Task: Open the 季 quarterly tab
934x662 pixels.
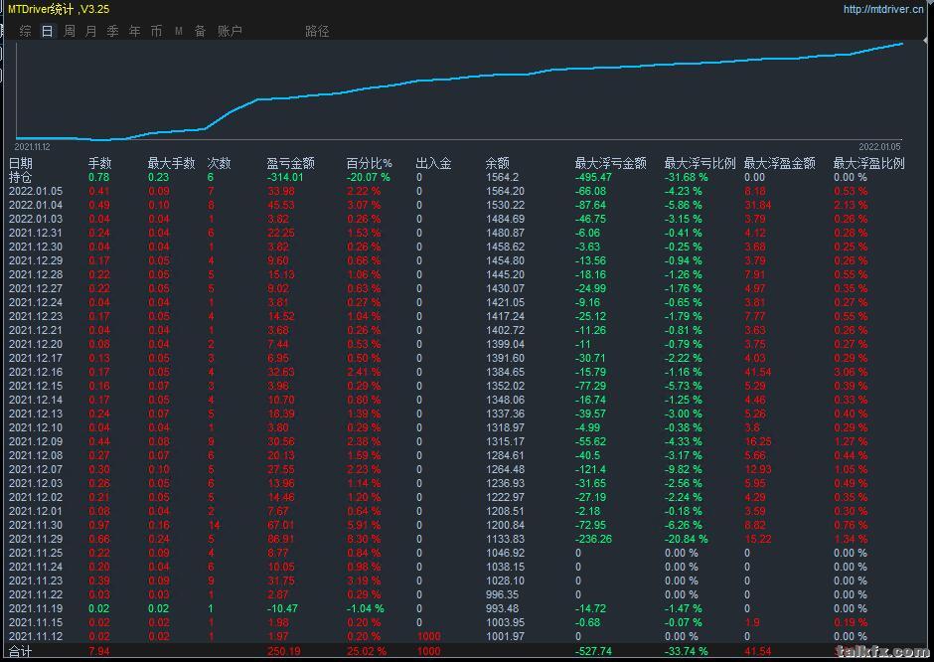Action: pyautogui.click(x=112, y=31)
